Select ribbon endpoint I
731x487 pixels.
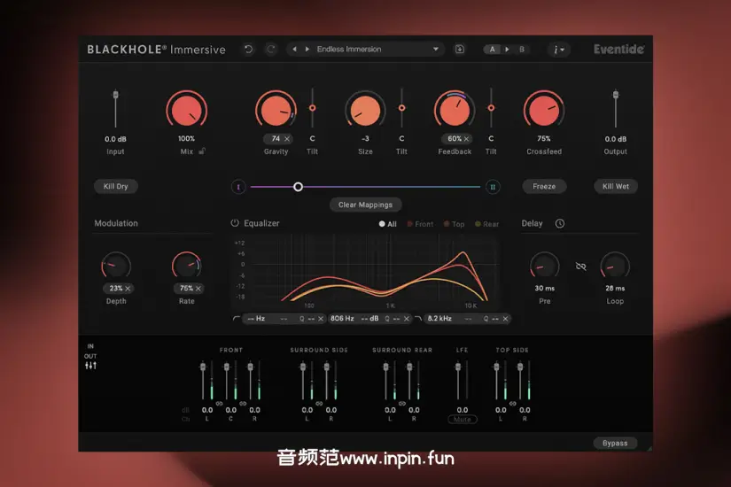coord(237,187)
